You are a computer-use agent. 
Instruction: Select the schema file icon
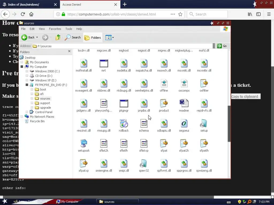click(144, 123)
